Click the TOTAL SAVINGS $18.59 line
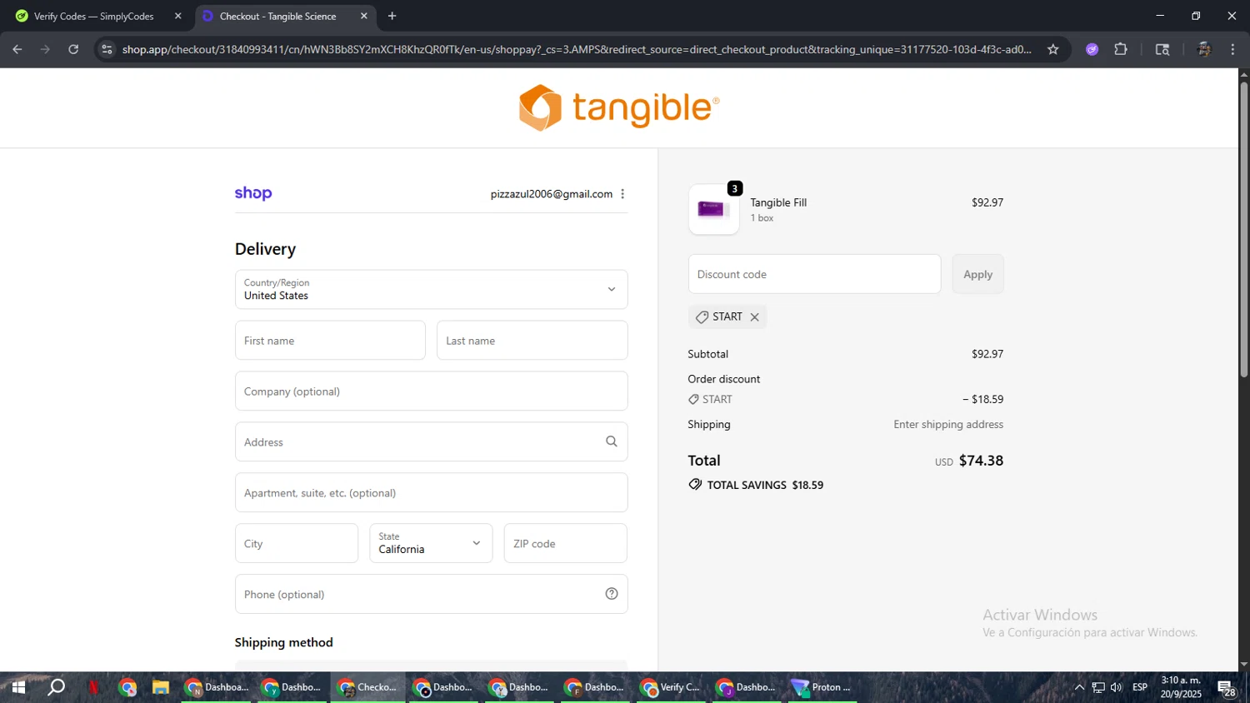 756,485
